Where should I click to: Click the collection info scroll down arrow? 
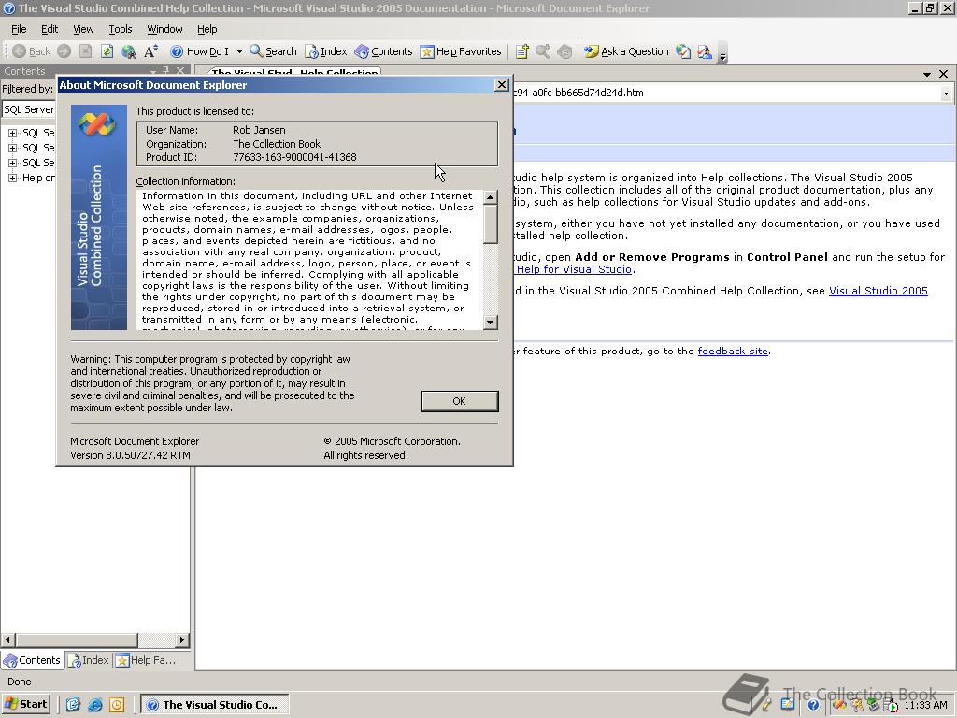[x=490, y=322]
